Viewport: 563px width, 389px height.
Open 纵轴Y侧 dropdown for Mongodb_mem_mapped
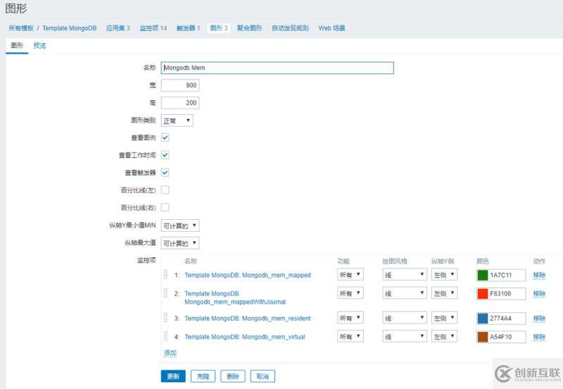point(444,275)
